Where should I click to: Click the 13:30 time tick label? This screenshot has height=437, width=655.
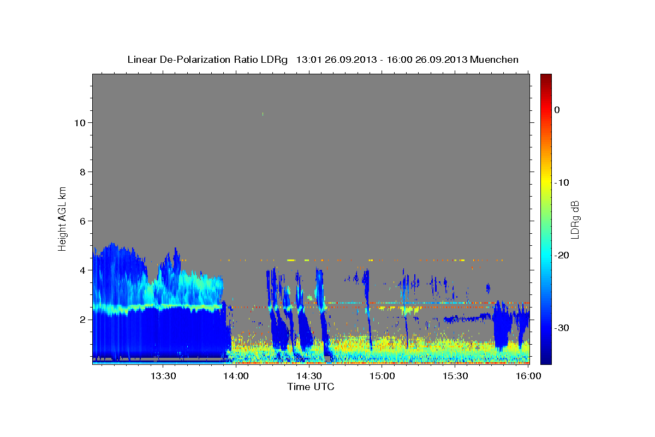(163, 376)
